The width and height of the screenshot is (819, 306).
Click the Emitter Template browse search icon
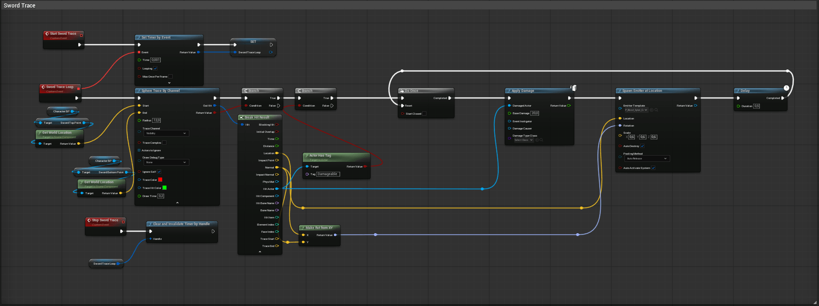tap(656, 110)
